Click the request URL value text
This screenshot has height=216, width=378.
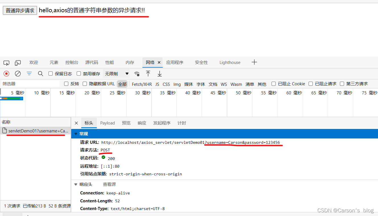191,142
